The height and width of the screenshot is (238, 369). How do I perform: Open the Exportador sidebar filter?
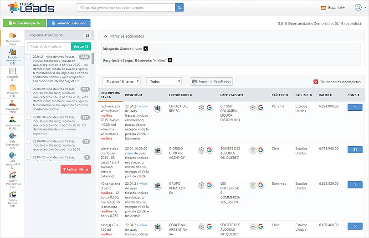pos(13,107)
